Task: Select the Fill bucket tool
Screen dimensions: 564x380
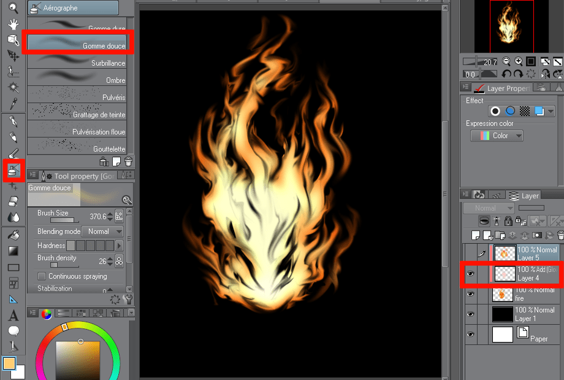Action: (x=13, y=235)
